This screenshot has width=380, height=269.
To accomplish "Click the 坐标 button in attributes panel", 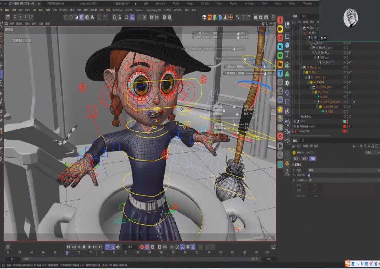I will pos(304,159).
